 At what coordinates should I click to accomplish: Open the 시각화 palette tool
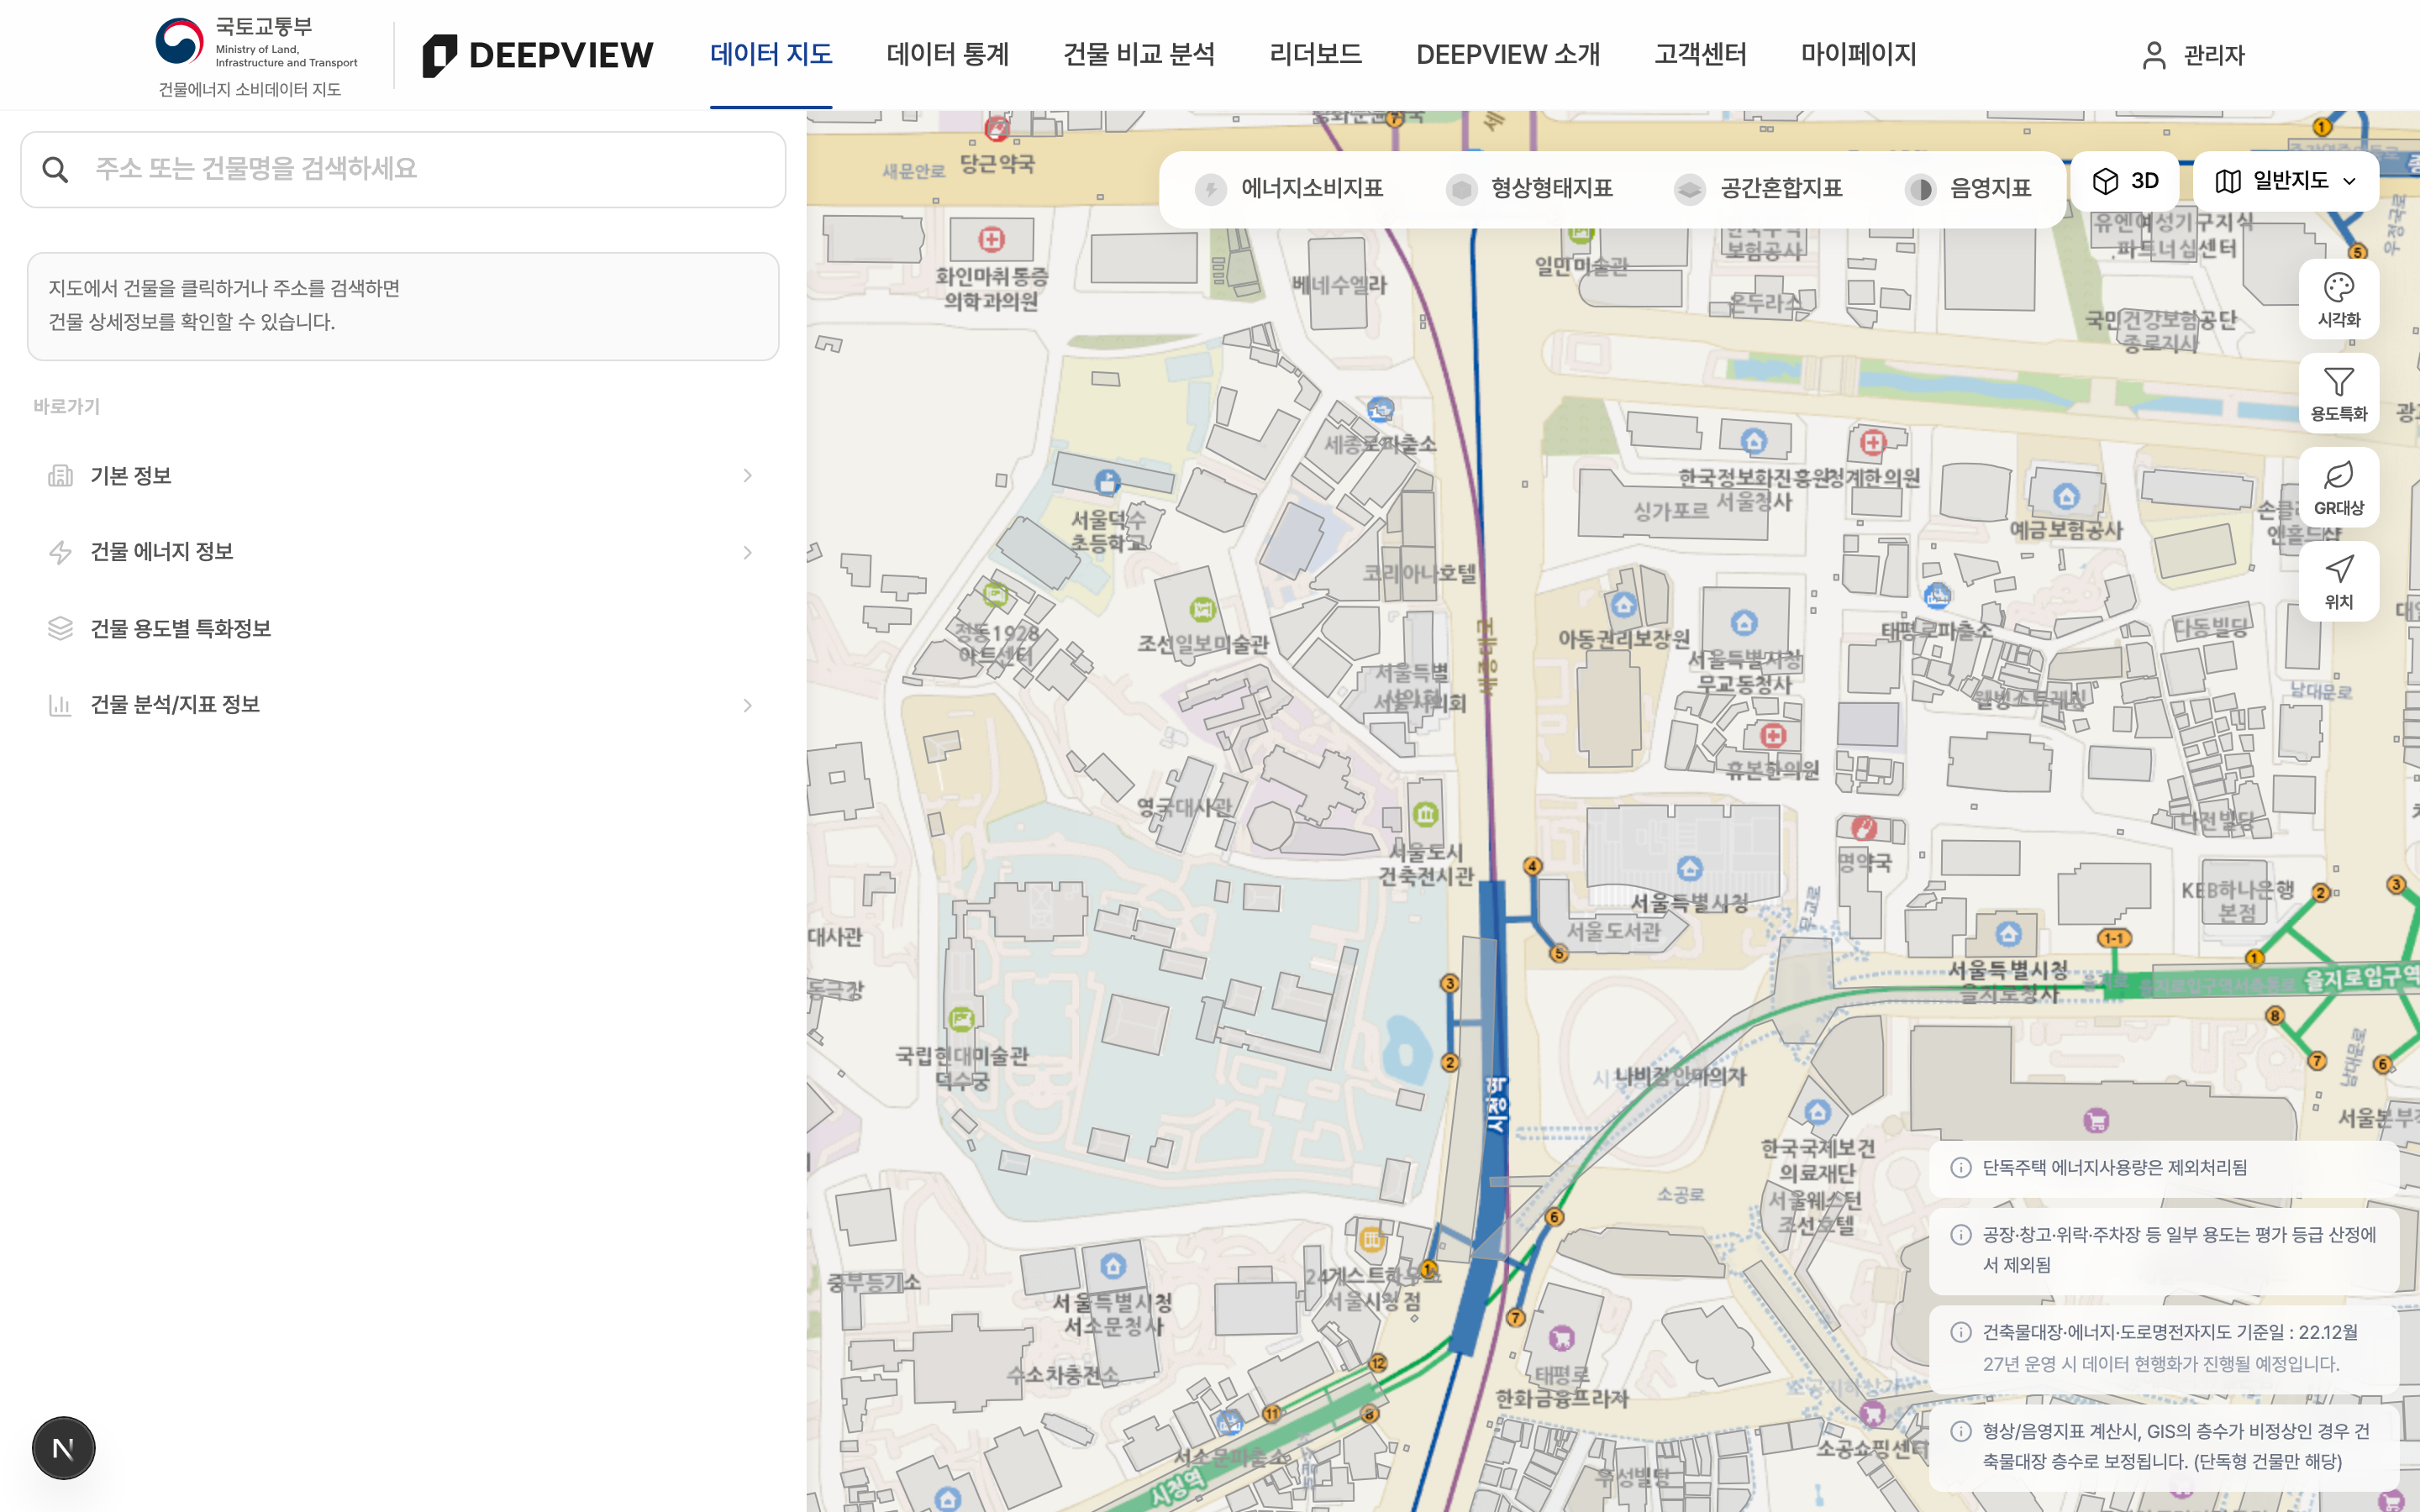(x=2338, y=300)
